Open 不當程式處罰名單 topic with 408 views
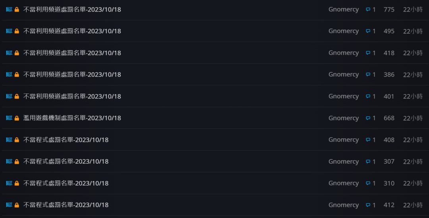 [x=66, y=140]
